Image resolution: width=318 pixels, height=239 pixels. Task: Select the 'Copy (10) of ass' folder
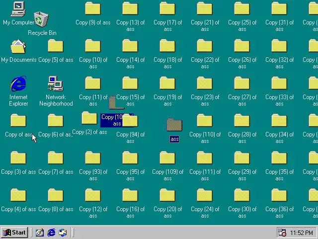tap(93, 46)
